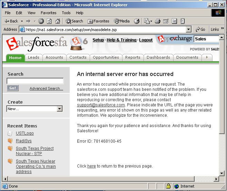Open the Search toolbar button
Viewport: 227px width, 191px height.
click(x=74, y=21)
